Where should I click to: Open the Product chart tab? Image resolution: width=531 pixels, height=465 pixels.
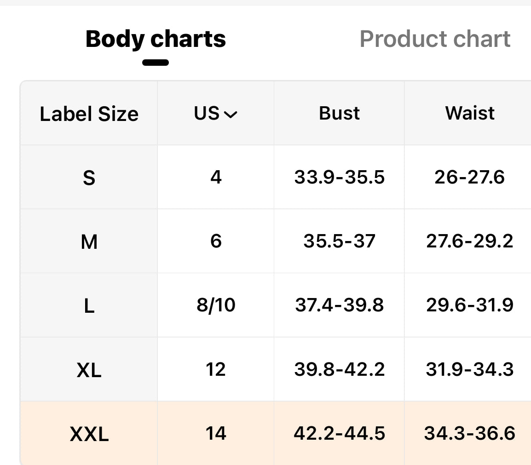pyautogui.click(x=435, y=39)
